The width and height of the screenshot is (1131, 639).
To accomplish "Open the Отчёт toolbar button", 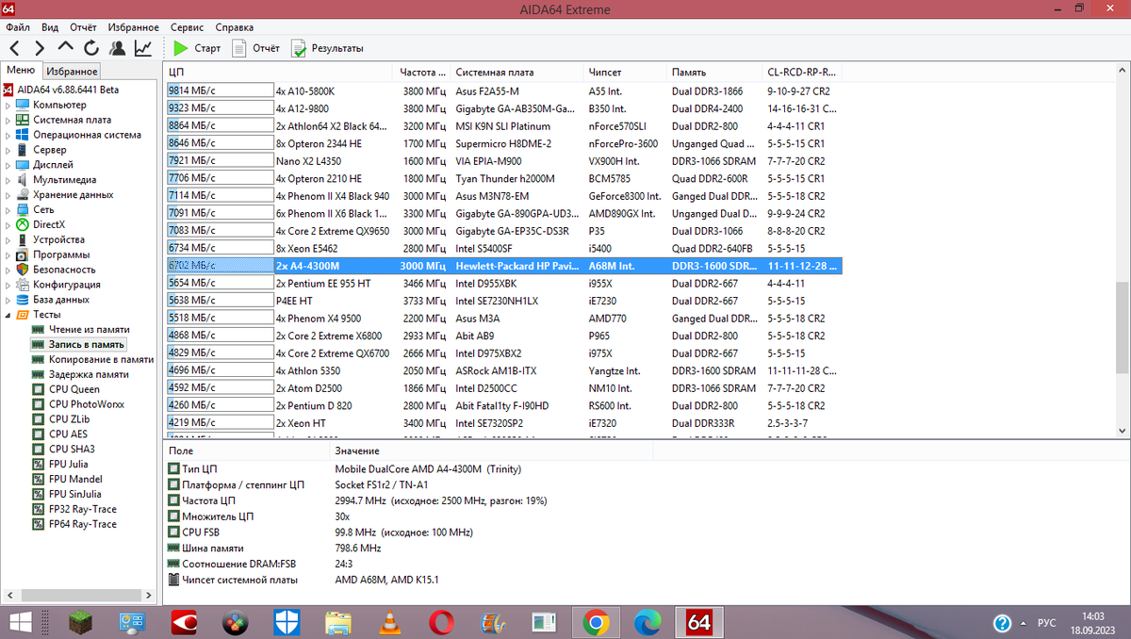I will pos(256,47).
